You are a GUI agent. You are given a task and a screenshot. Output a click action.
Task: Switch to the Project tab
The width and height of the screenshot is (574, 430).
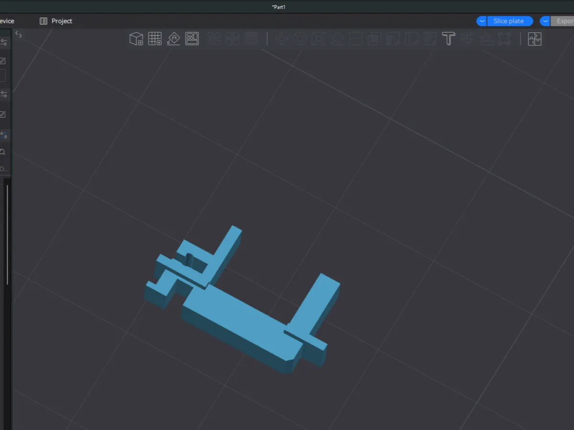56,21
